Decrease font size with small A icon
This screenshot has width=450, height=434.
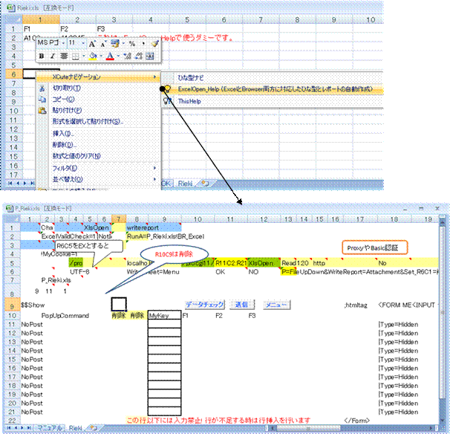click(102, 44)
